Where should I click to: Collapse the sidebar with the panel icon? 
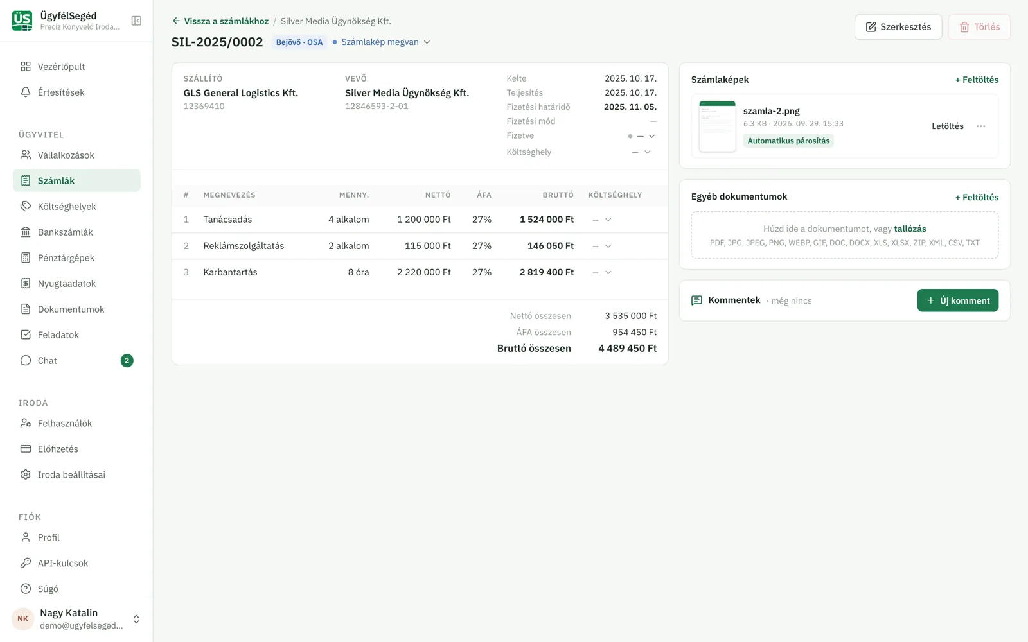click(x=136, y=21)
